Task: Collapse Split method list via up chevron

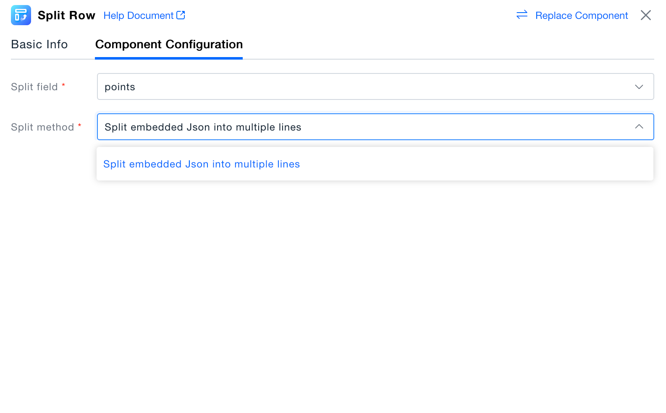Action: pyautogui.click(x=639, y=127)
